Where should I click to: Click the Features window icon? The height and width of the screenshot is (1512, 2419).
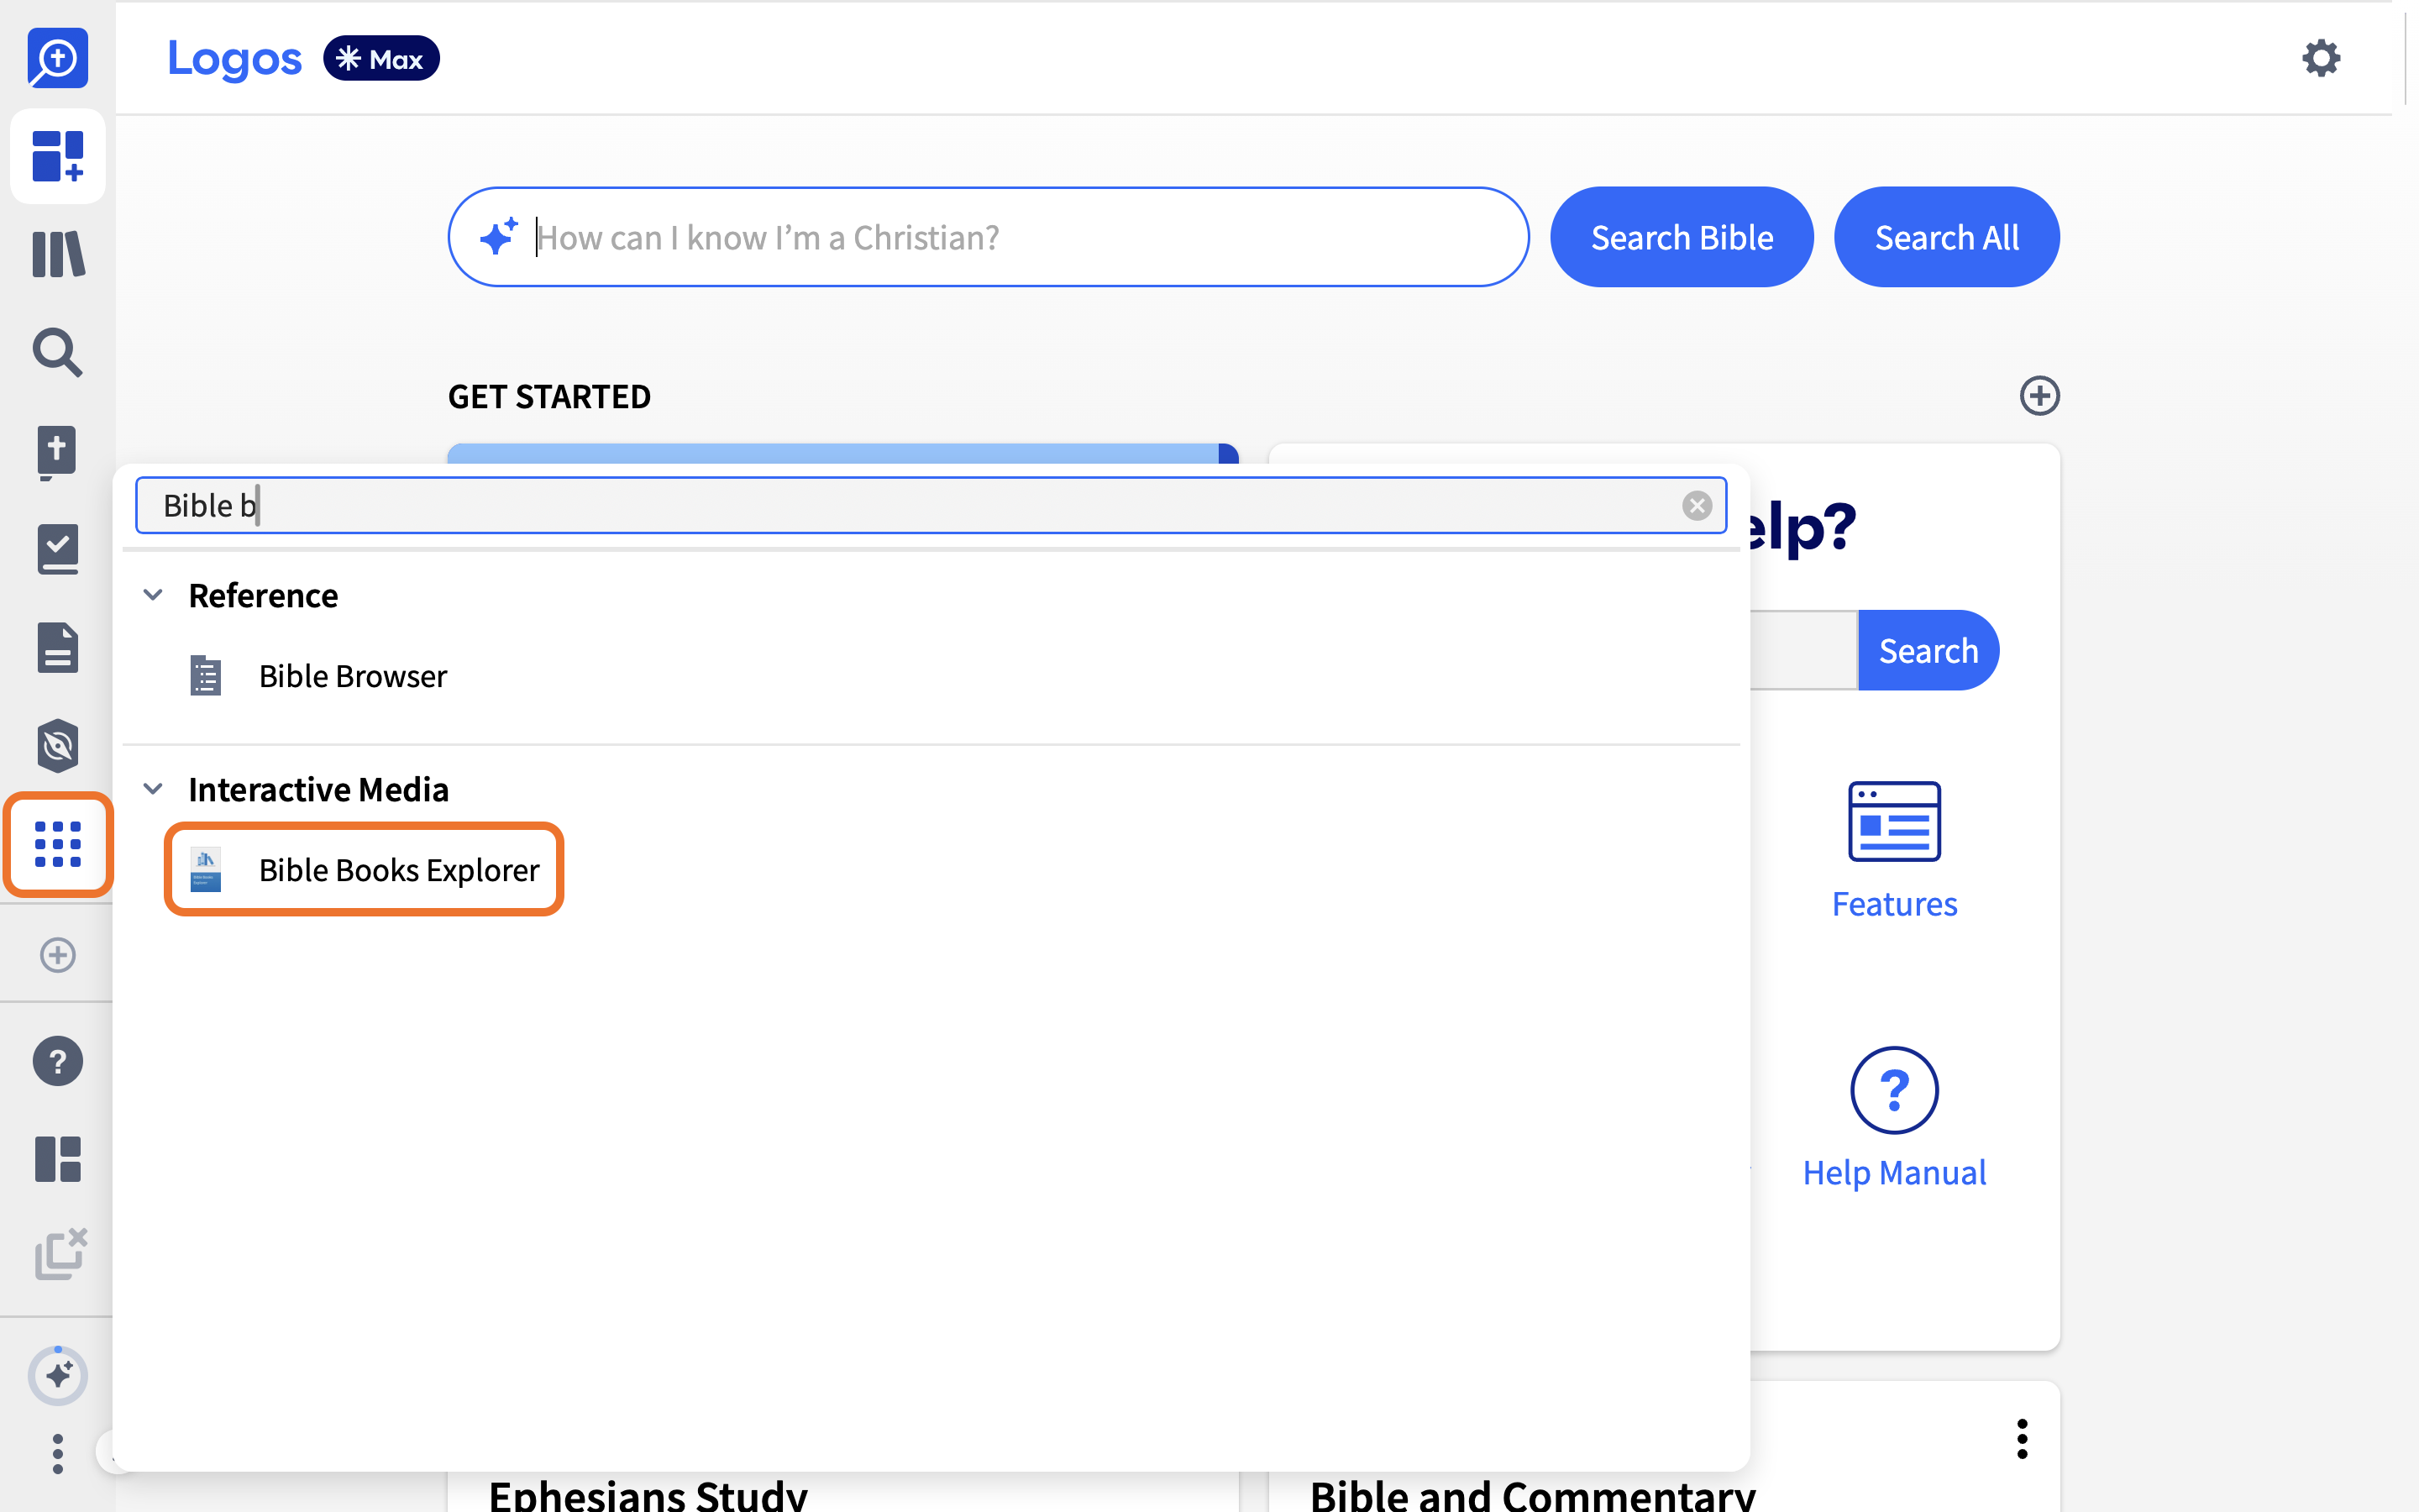coord(1894,821)
